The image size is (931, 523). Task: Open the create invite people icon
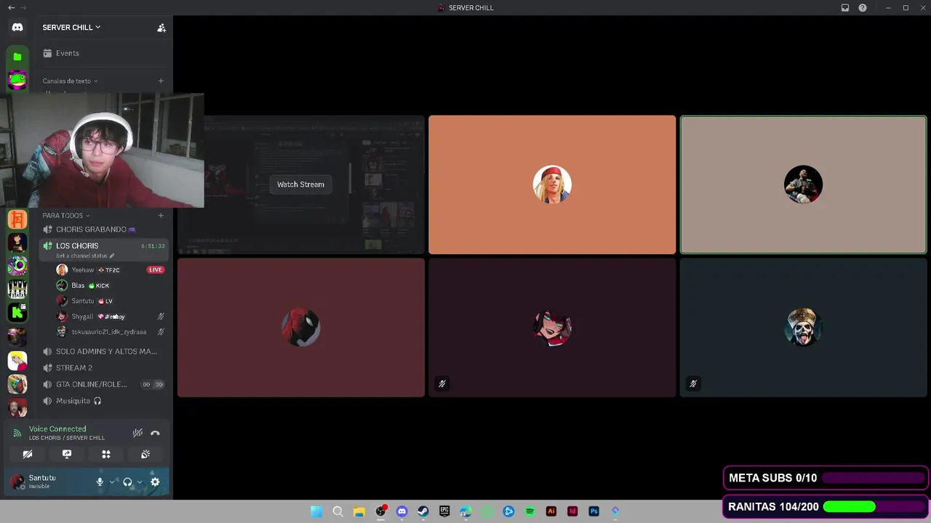tap(161, 28)
